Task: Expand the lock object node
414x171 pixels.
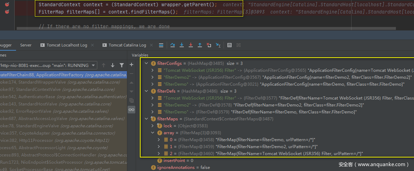Action: click(x=153, y=126)
